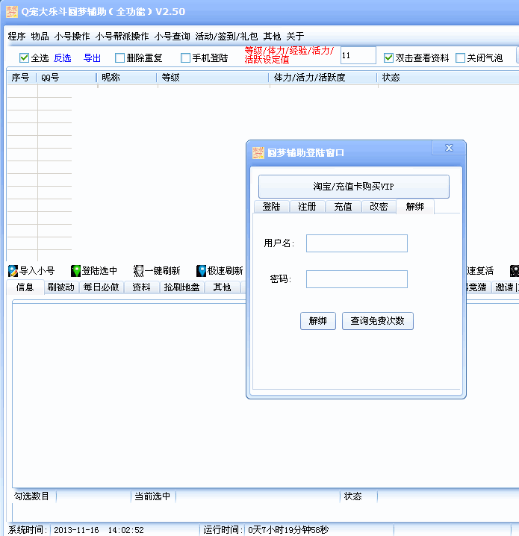This screenshot has width=519, height=536.
Task: Select the 解绑 tab in dialog
Action: (415, 207)
